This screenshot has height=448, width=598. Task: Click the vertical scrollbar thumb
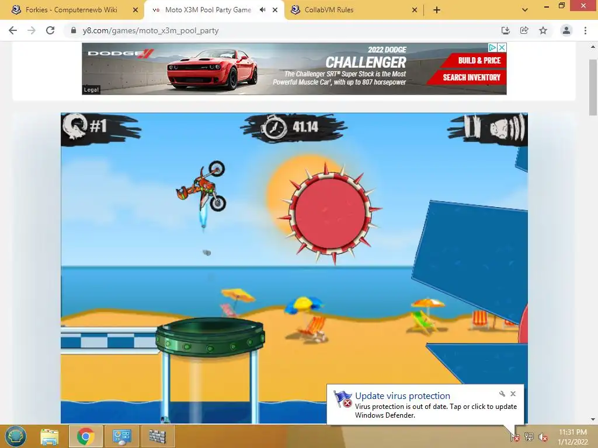pyautogui.click(x=593, y=87)
